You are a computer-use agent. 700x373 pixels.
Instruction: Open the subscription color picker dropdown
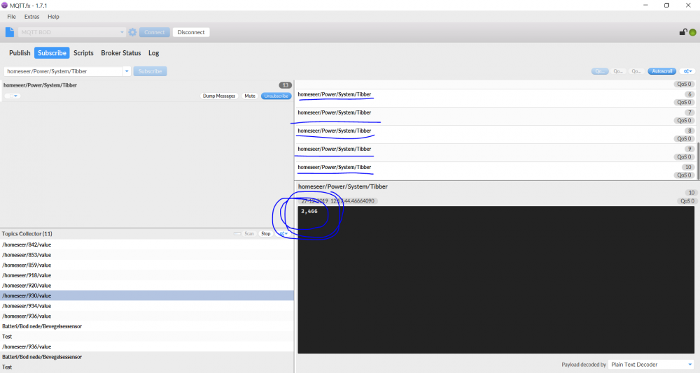pos(13,96)
